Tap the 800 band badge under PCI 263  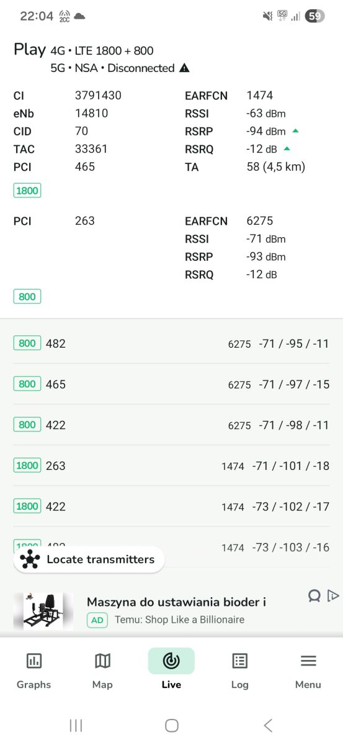pyautogui.click(x=27, y=297)
